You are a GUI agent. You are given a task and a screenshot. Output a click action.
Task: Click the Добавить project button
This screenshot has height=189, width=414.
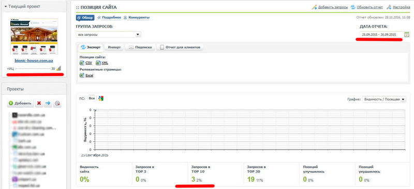pyautogui.click(x=21, y=104)
